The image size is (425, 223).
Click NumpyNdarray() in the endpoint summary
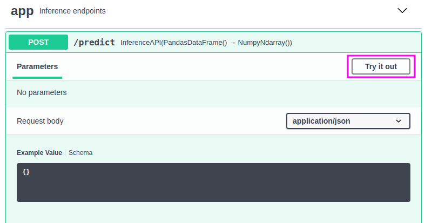point(264,43)
